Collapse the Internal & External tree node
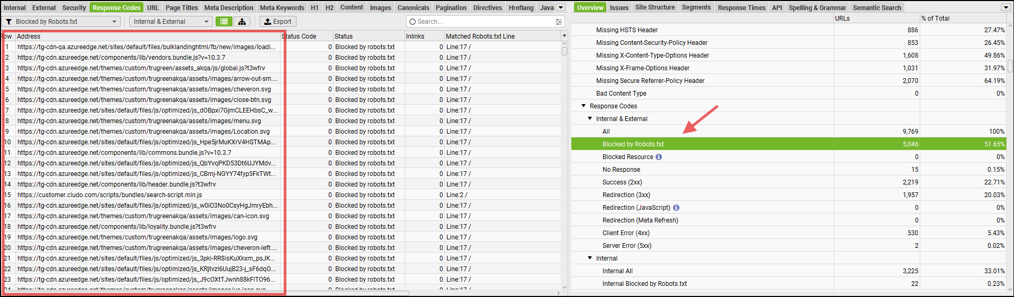The width and height of the screenshot is (1014, 297). coord(590,118)
